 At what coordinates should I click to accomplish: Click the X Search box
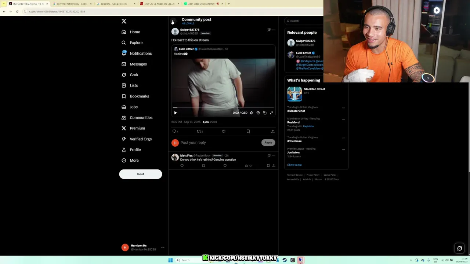[x=305, y=21]
